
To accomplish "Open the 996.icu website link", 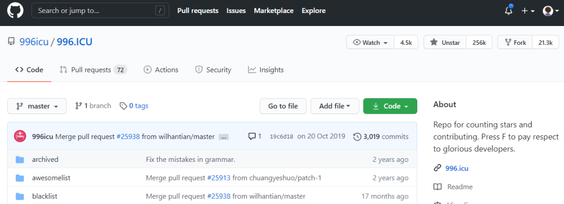I will pos(457,168).
